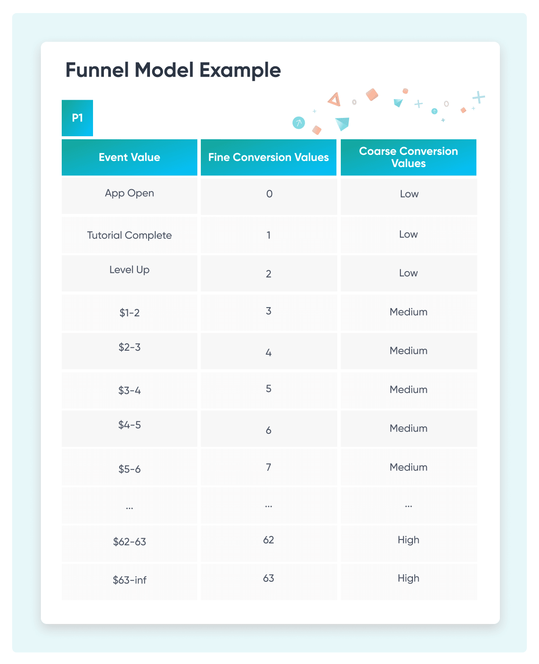
Task: Click the large teal arrow circle icon
Action: click(x=299, y=123)
